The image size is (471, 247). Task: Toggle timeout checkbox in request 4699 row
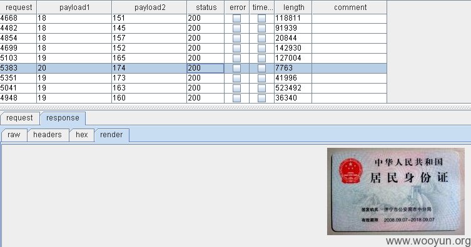coord(261,48)
